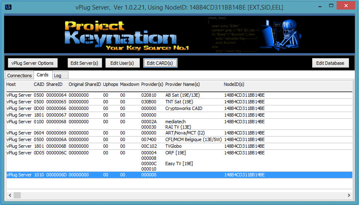The image size is (359, 205).
Task: Click the highlighted row with ShareID 0000006D
Action: tap(179, 175)
